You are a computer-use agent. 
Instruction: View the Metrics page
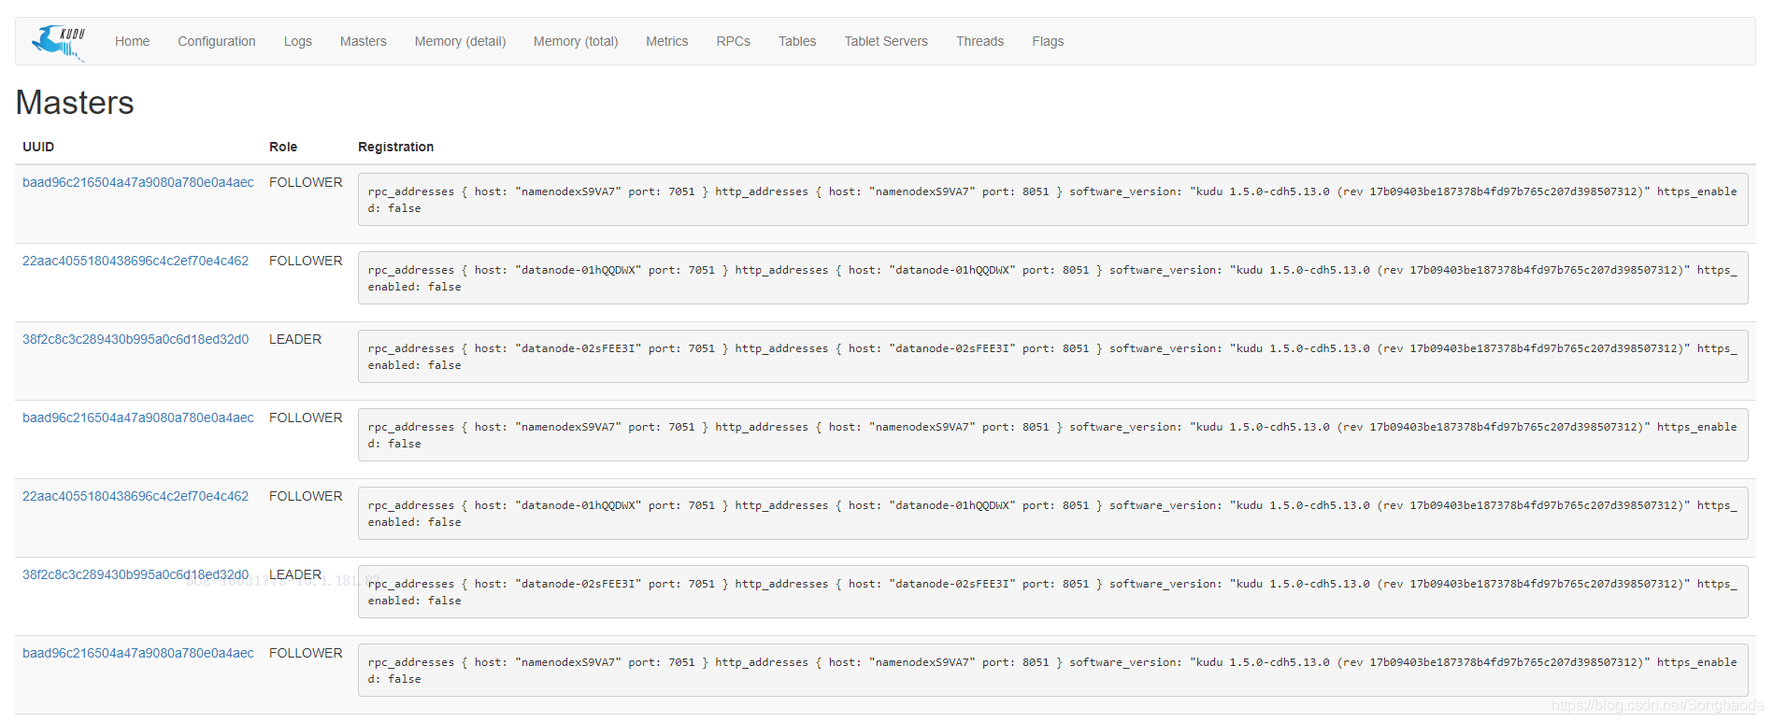pos(666,41)
